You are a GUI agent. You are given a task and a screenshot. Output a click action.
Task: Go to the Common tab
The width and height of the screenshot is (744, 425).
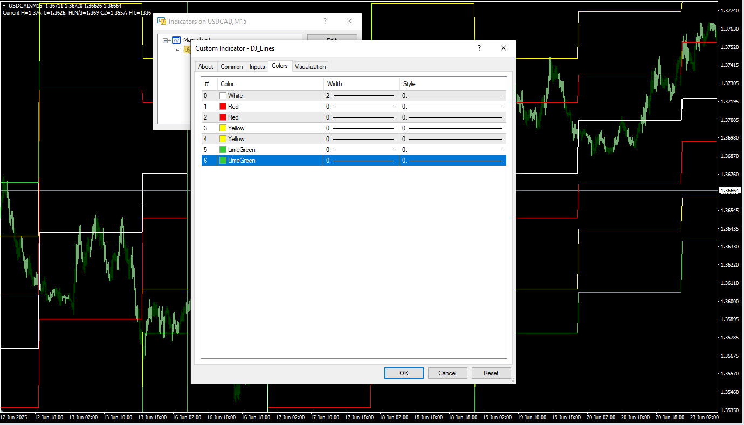point(232,67)
